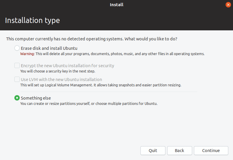233x160 pixels.
Task: Select 'Erase disk and install Ubuntu' radio button
Action: click(17, 48)
